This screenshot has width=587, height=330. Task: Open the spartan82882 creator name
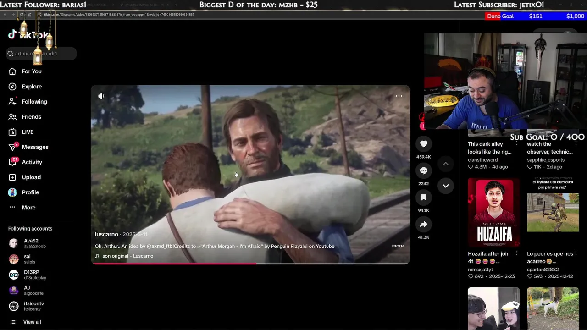pyautogui.click(x=543, y=269)
